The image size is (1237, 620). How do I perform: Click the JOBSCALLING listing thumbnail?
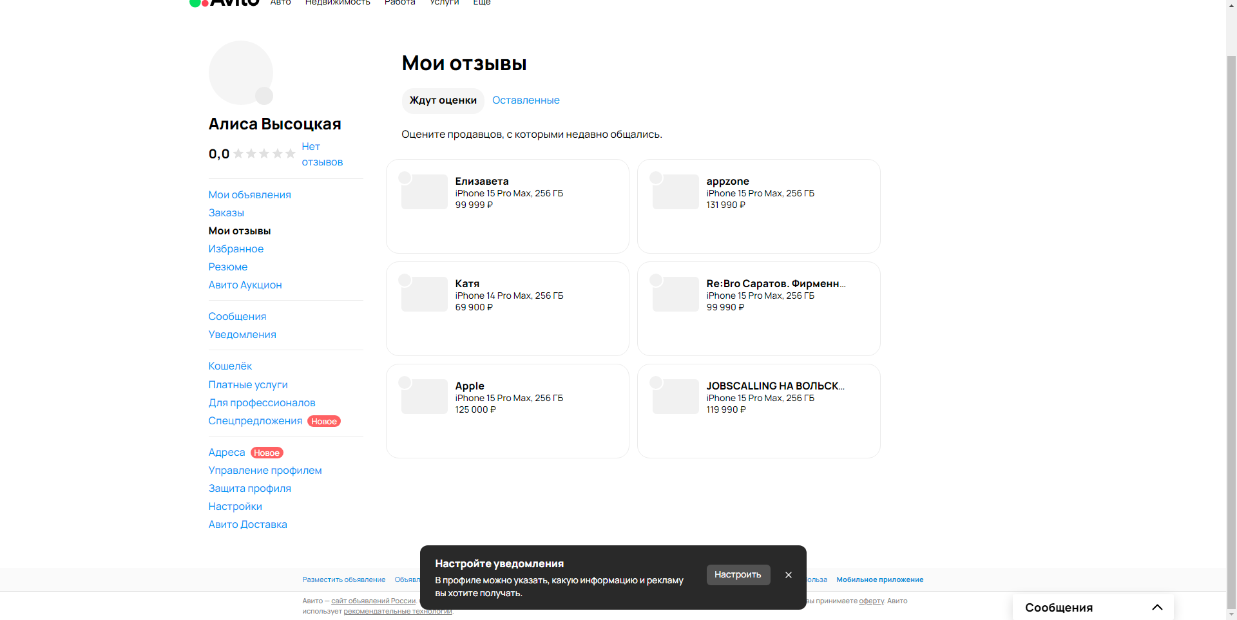[x=676, y=397]
